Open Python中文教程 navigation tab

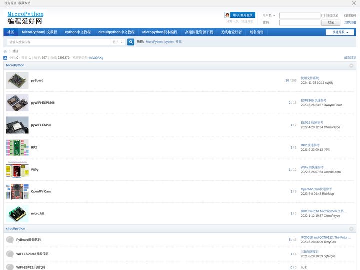click(x=78, y=32)
